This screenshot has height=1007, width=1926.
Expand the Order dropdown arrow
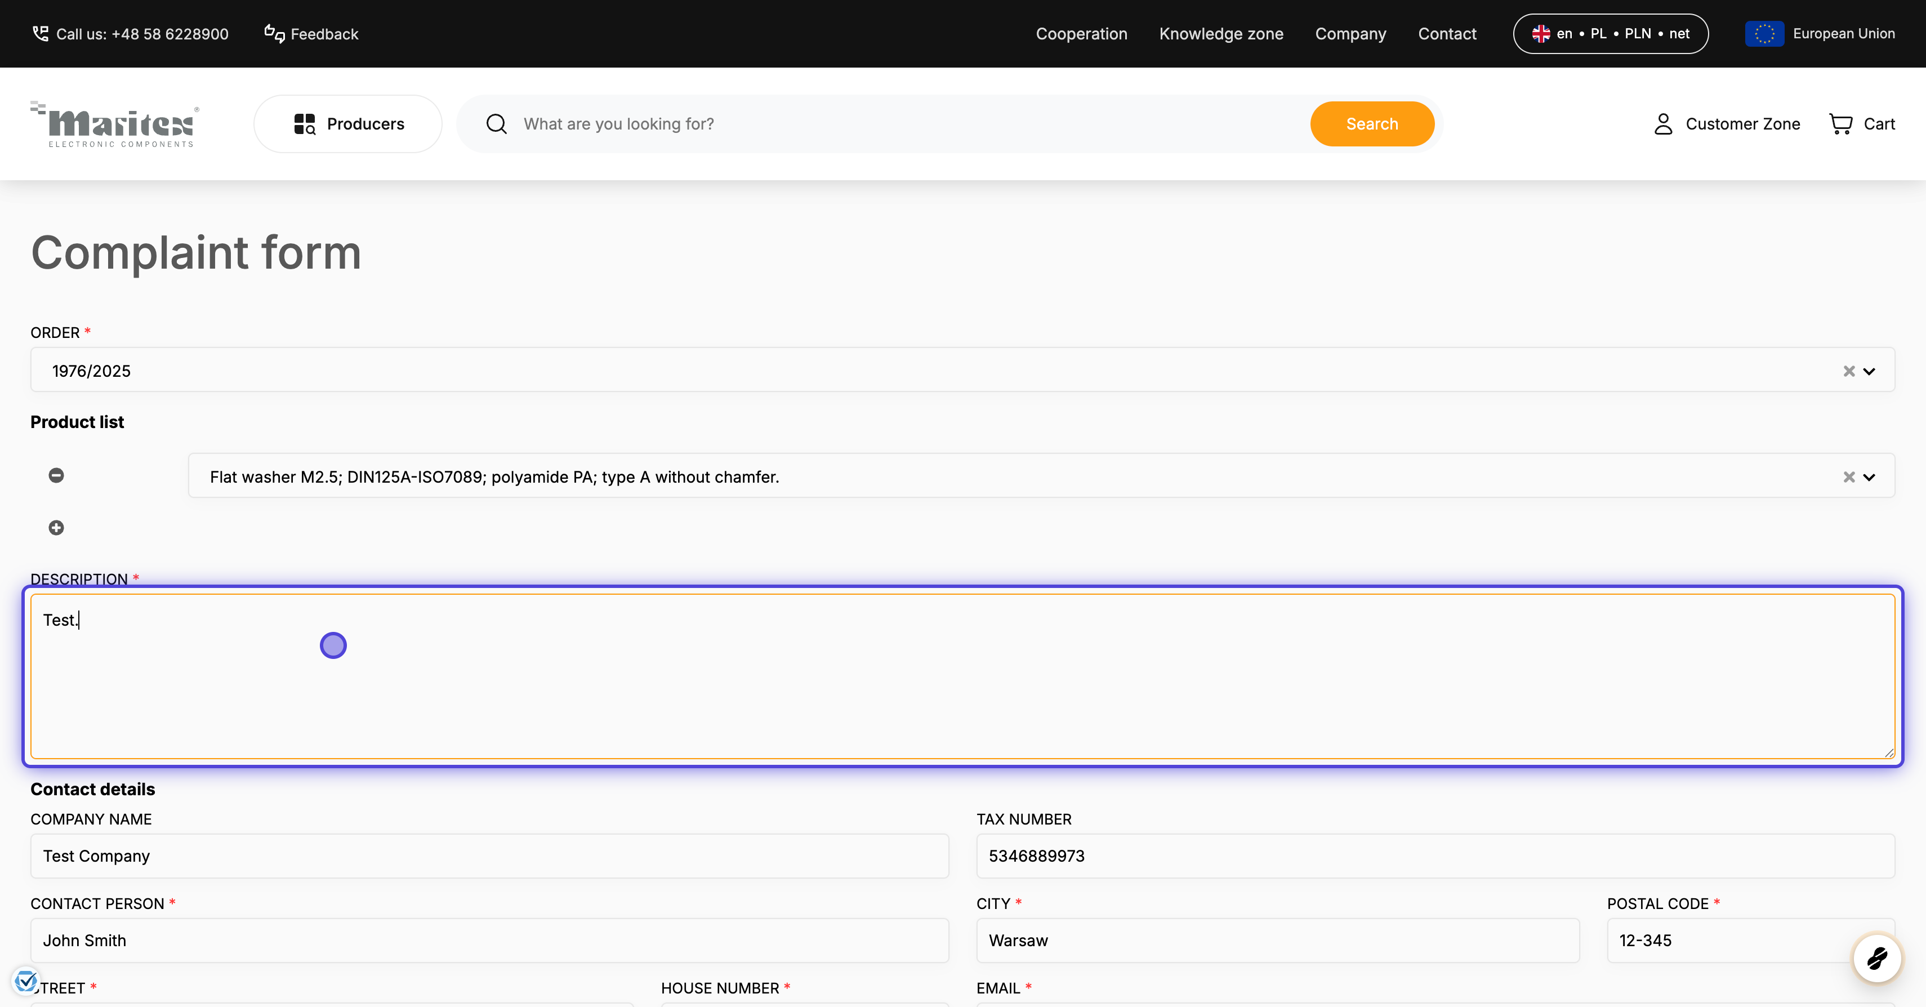[1869, 371]
